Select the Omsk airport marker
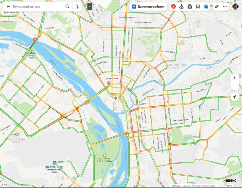Screen dimensions: 242x188 click(x=54, y=163)
